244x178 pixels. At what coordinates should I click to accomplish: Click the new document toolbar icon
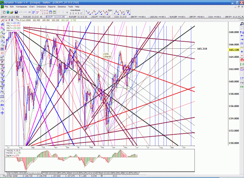[x=4, y=12]
